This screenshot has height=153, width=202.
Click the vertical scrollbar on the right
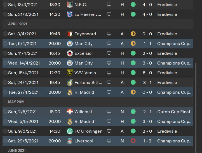click(196, 106)
